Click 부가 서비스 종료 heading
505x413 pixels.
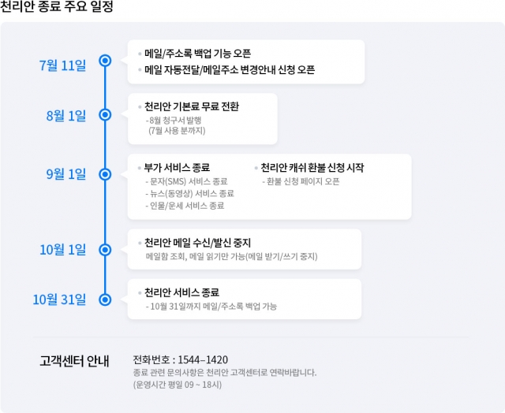177,168
